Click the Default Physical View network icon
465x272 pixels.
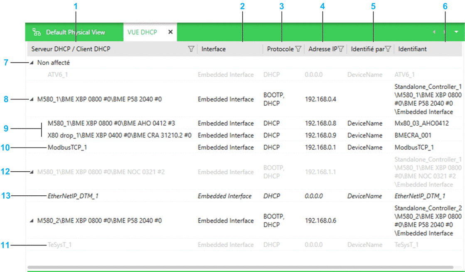click(37, 32)
